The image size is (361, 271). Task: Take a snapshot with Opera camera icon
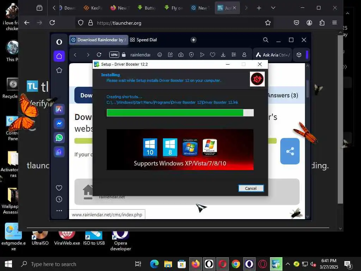click(x=181, y=55)
